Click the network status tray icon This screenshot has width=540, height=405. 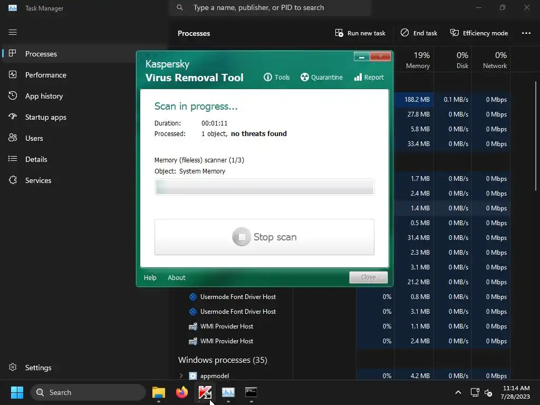pos(475,392)
